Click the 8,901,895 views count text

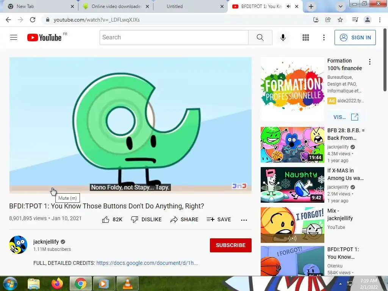tap(28, 219)
